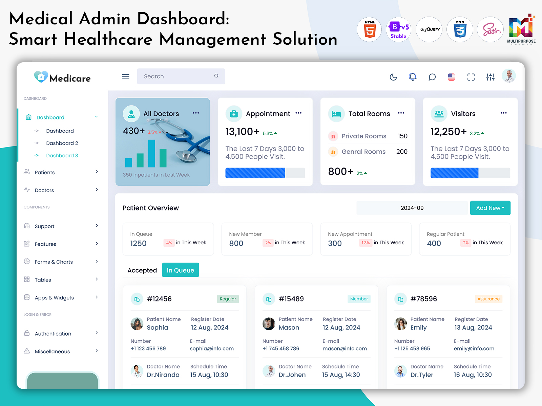
Task: Select the Dashboard submenu item
Action: click(x=60, y=131)
